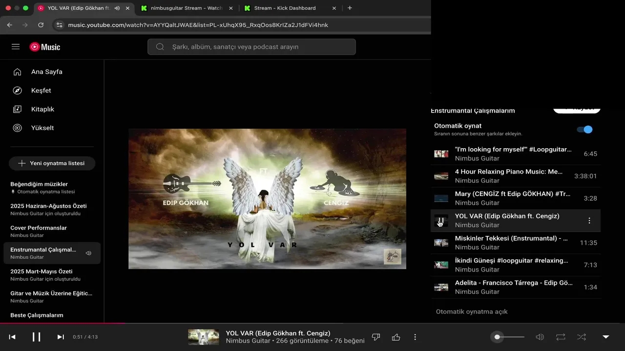Screen dimensions: 625x351
Task: Play 4 Hour Relaxing Piano Music queue item
Action: coord(516,176)
